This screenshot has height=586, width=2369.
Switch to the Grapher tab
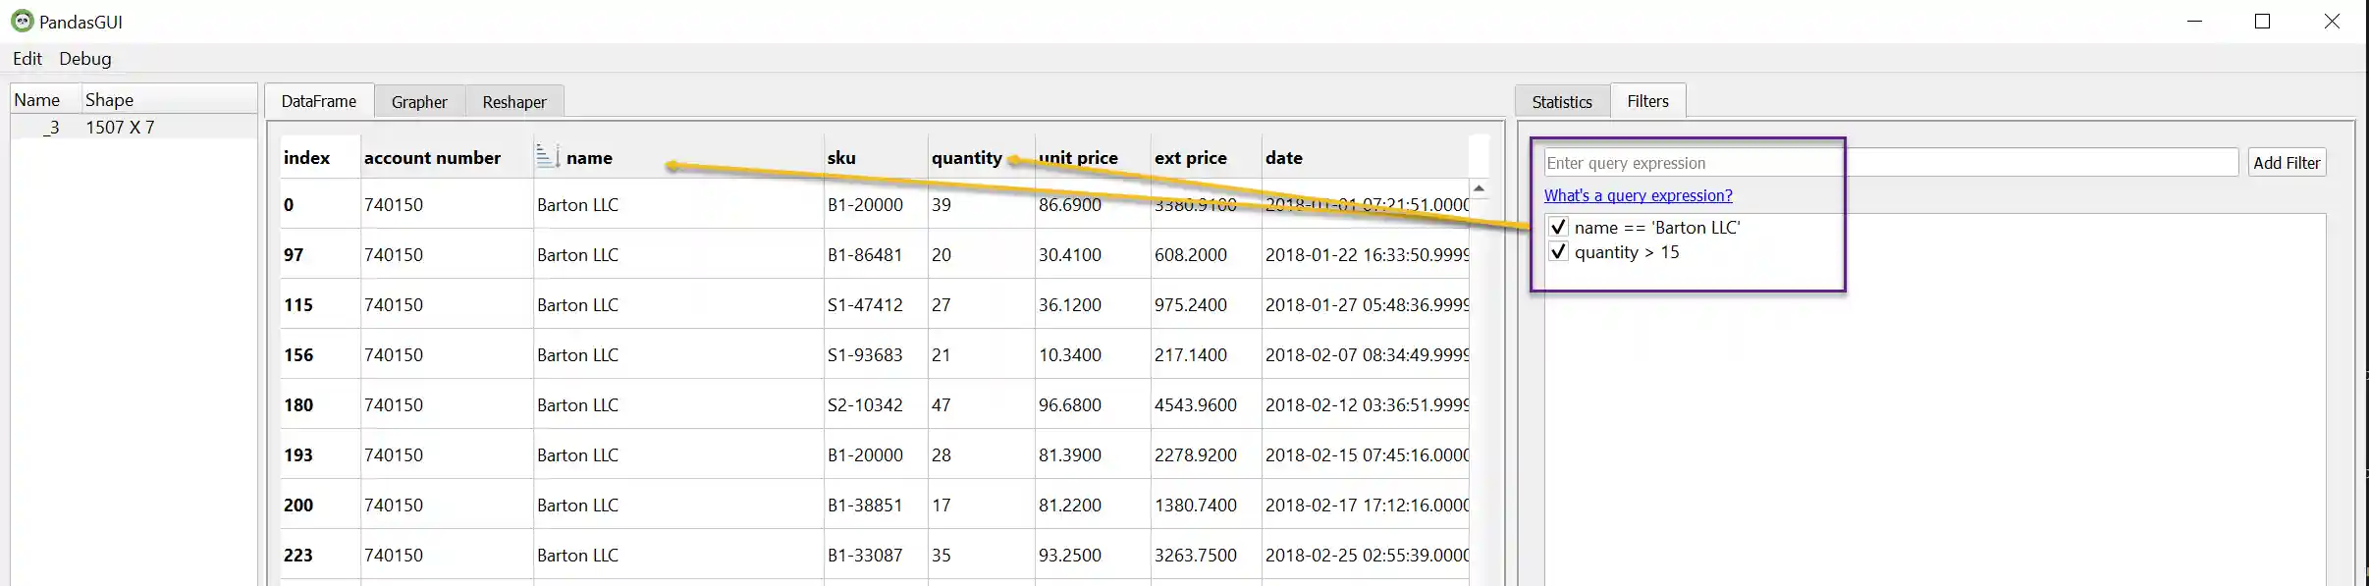(x=419, y=102)
